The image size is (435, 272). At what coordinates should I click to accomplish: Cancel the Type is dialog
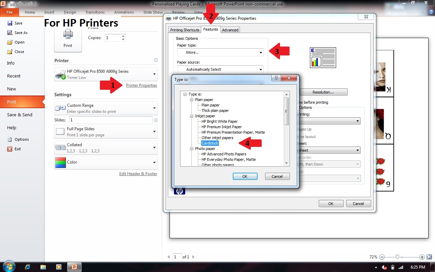click(x=277, y=176)
